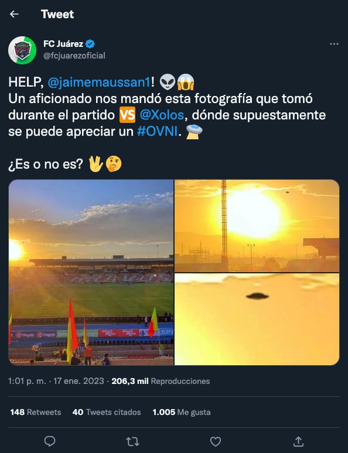Retweet using the arrows icon

pos(133,441)
